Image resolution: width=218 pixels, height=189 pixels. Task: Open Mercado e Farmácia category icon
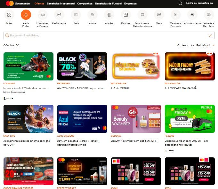click(176, 15)
